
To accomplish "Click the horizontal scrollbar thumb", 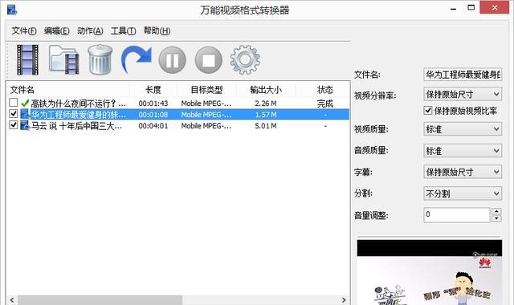I will (100, 299).
